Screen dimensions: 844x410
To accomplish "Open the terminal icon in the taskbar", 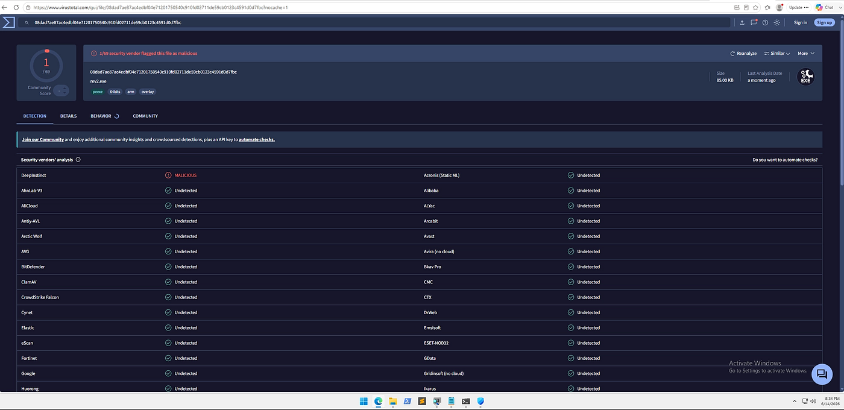I will click(466, 401).
